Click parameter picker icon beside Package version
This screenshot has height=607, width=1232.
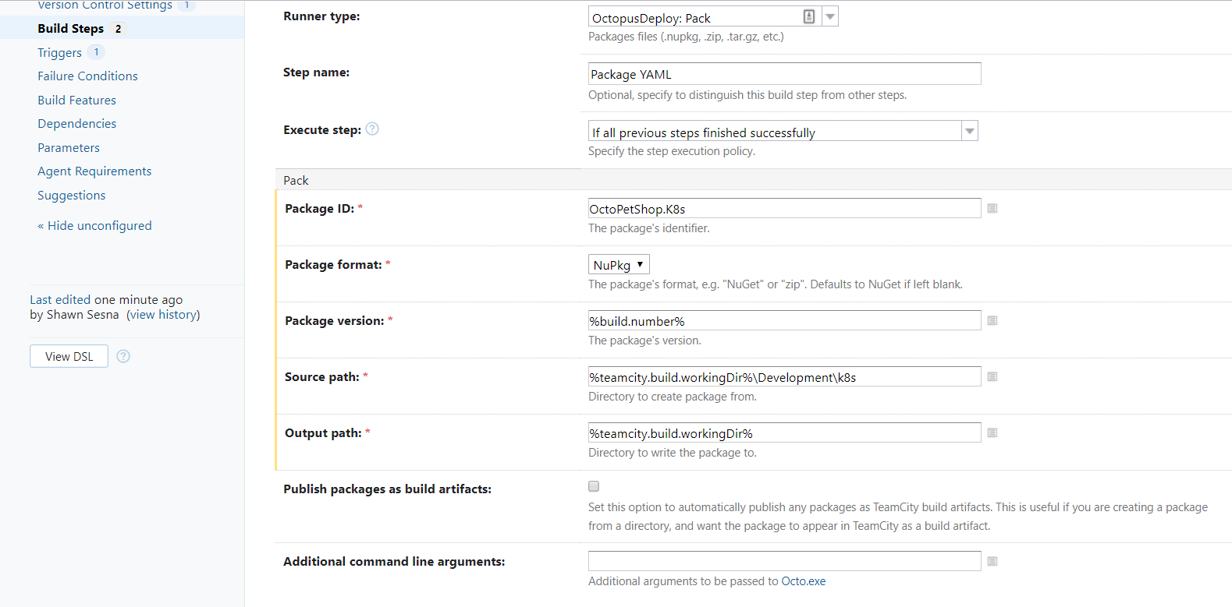tap(992, 320)
